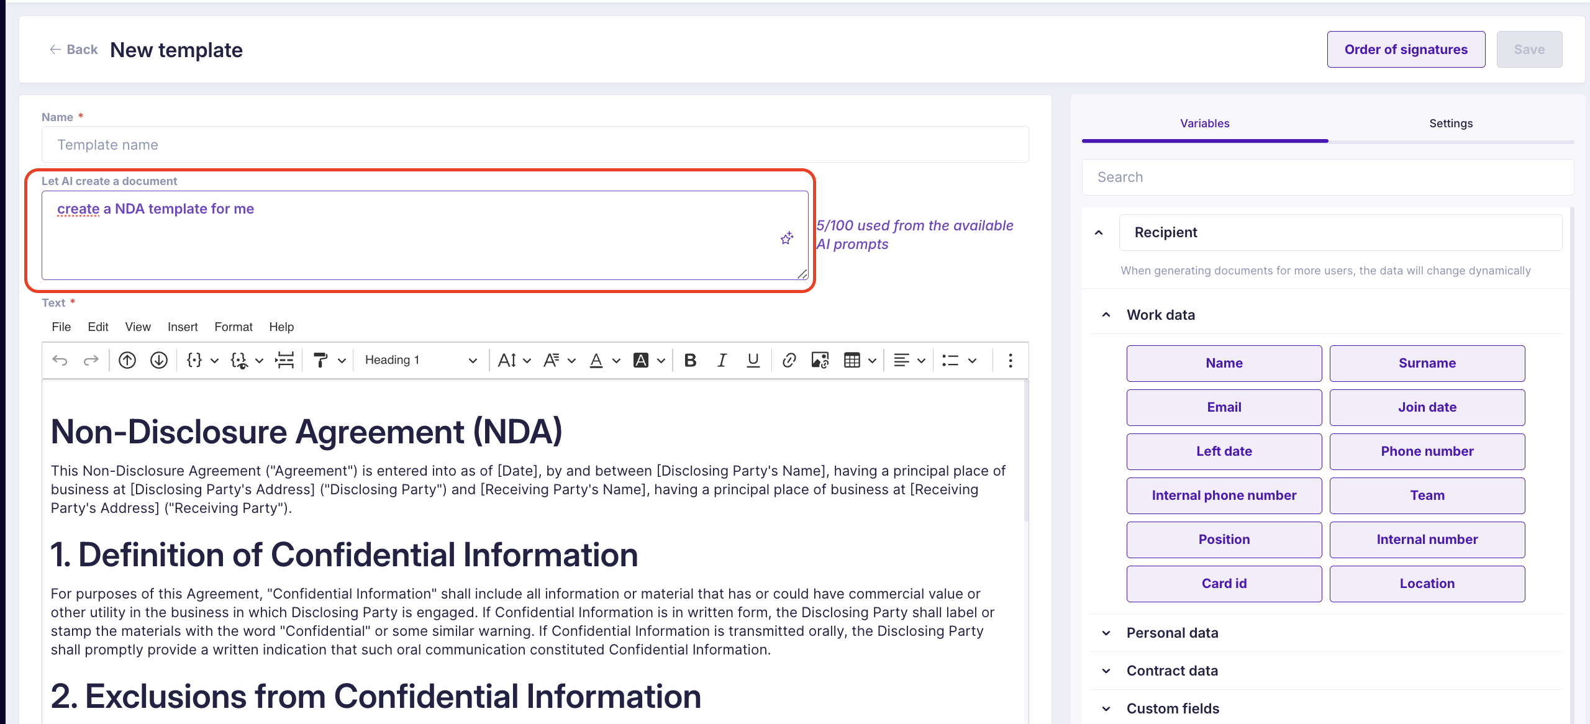Click the back arrow icon
Screen dimensions: 1590x724
[55, 49]
